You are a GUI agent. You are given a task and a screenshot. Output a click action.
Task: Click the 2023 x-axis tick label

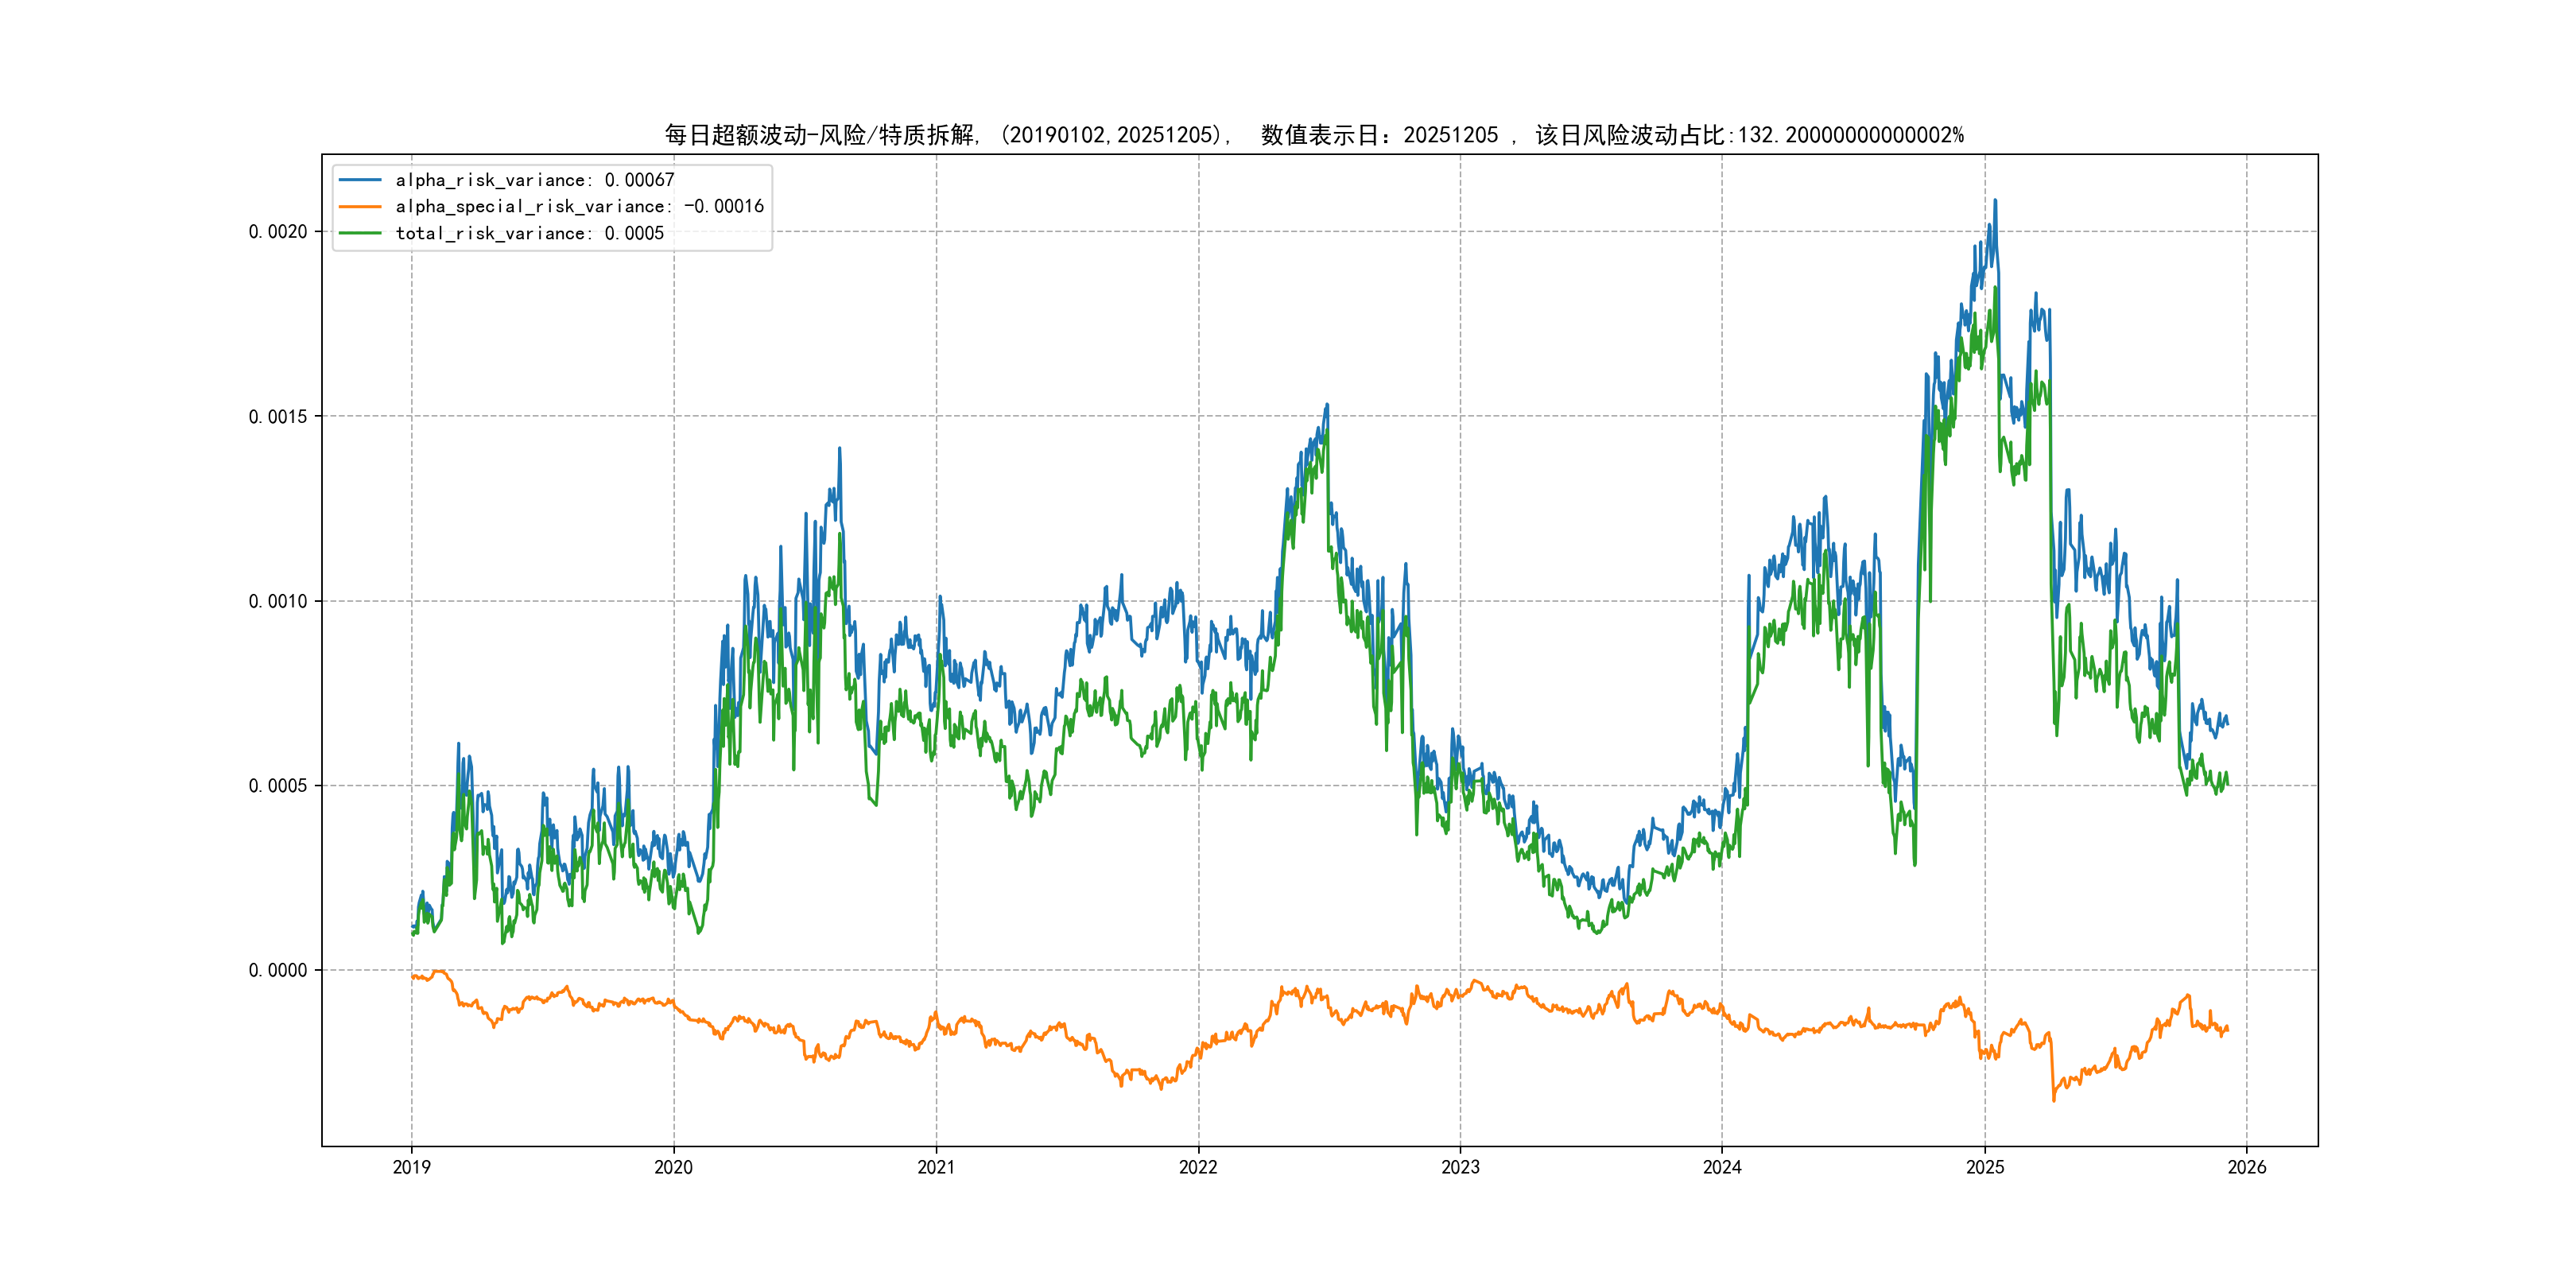[x=1460, y=1167]
